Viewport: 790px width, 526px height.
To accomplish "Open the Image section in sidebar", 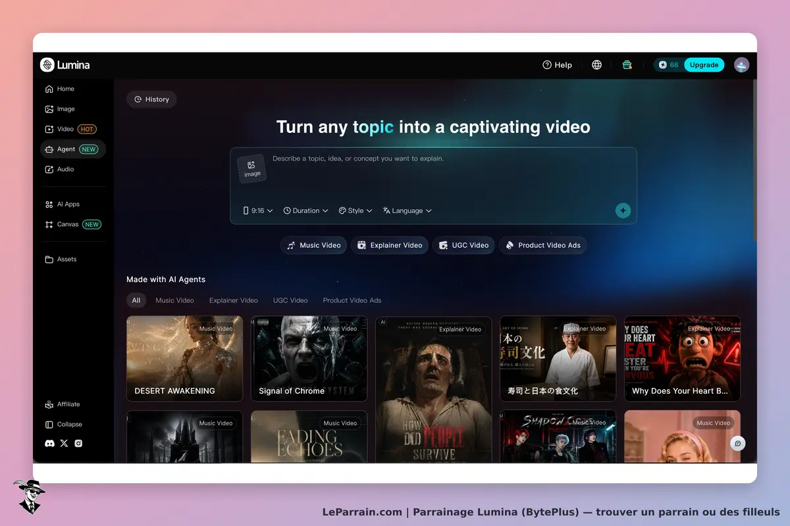I will [59, 109].
